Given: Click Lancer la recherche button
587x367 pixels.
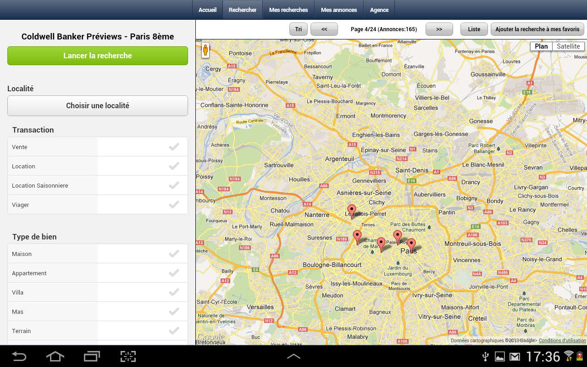Looking at the screenshot, I should point(98,56).
